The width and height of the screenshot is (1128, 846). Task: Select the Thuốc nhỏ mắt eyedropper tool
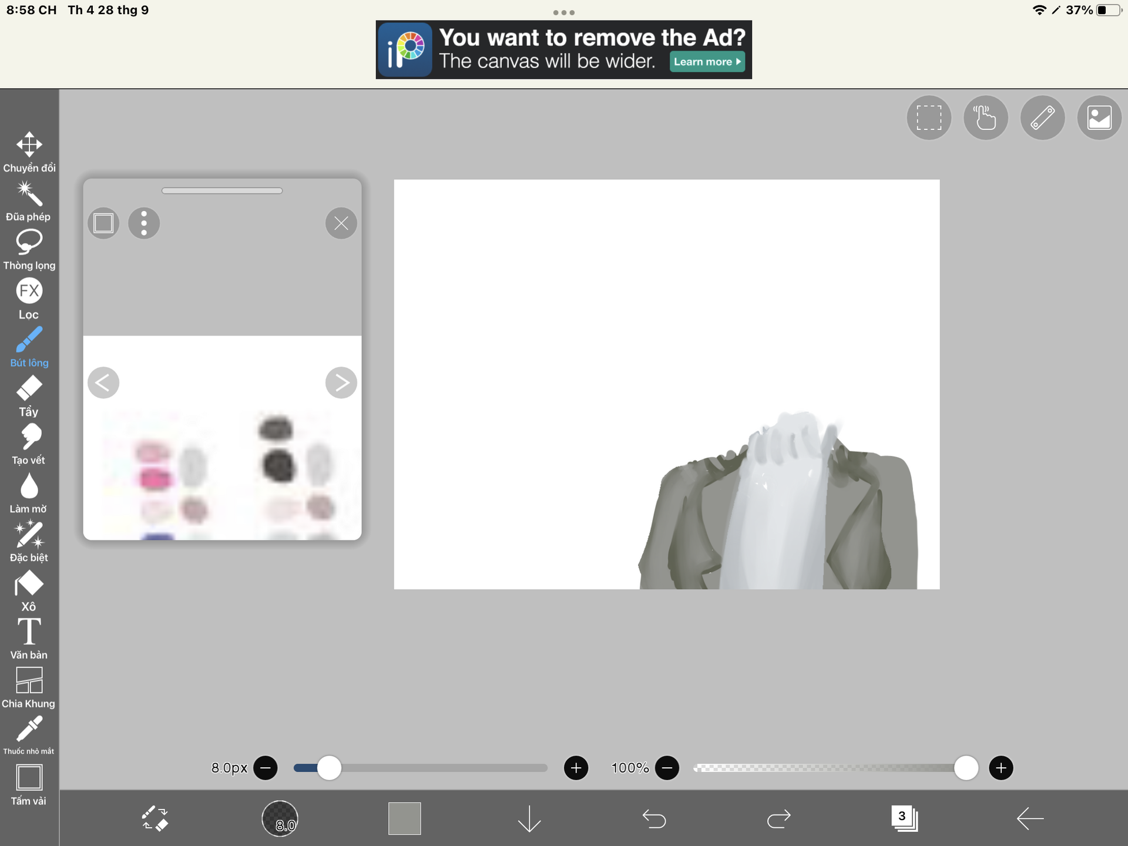coord(29,736)
